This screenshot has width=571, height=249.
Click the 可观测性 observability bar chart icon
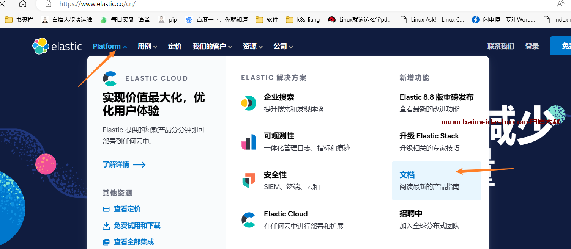[249, 142]
